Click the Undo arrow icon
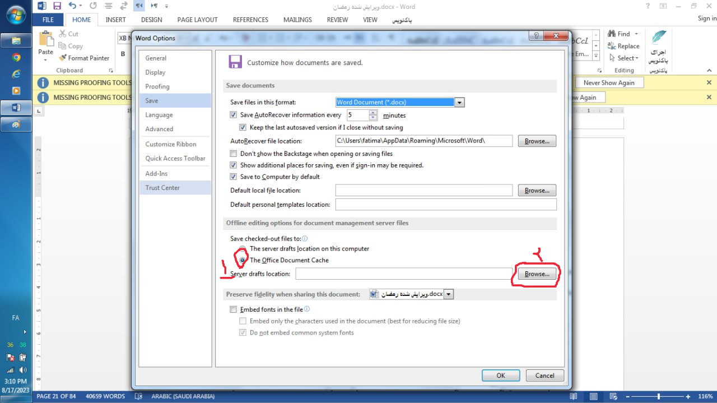Viewport: 717px width, 403px height. pos(72,6)
